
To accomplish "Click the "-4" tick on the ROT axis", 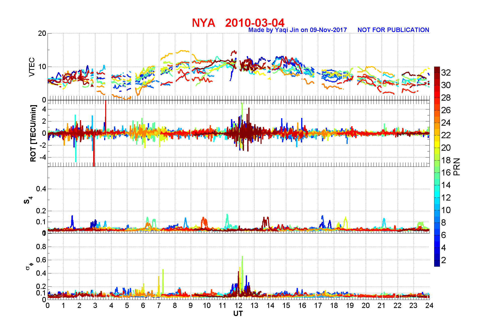I will [x=43, y=157].
